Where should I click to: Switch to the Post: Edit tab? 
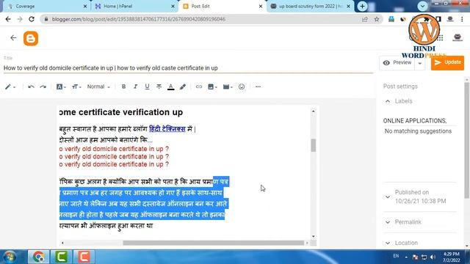(x=222, y=7)
